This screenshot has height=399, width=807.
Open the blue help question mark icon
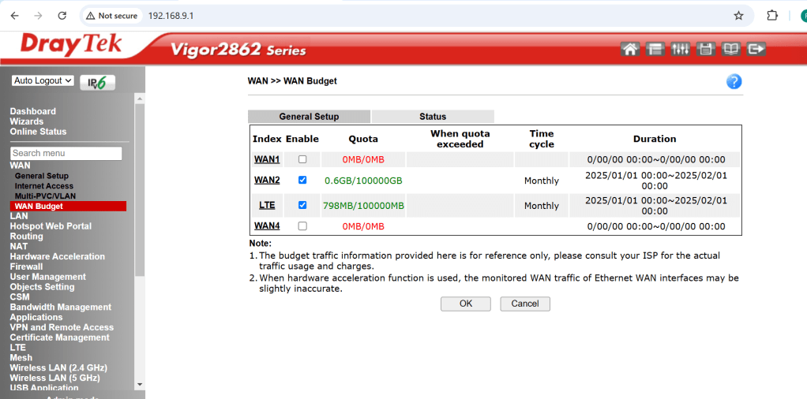pyautogui.click(x=734, y=81)
